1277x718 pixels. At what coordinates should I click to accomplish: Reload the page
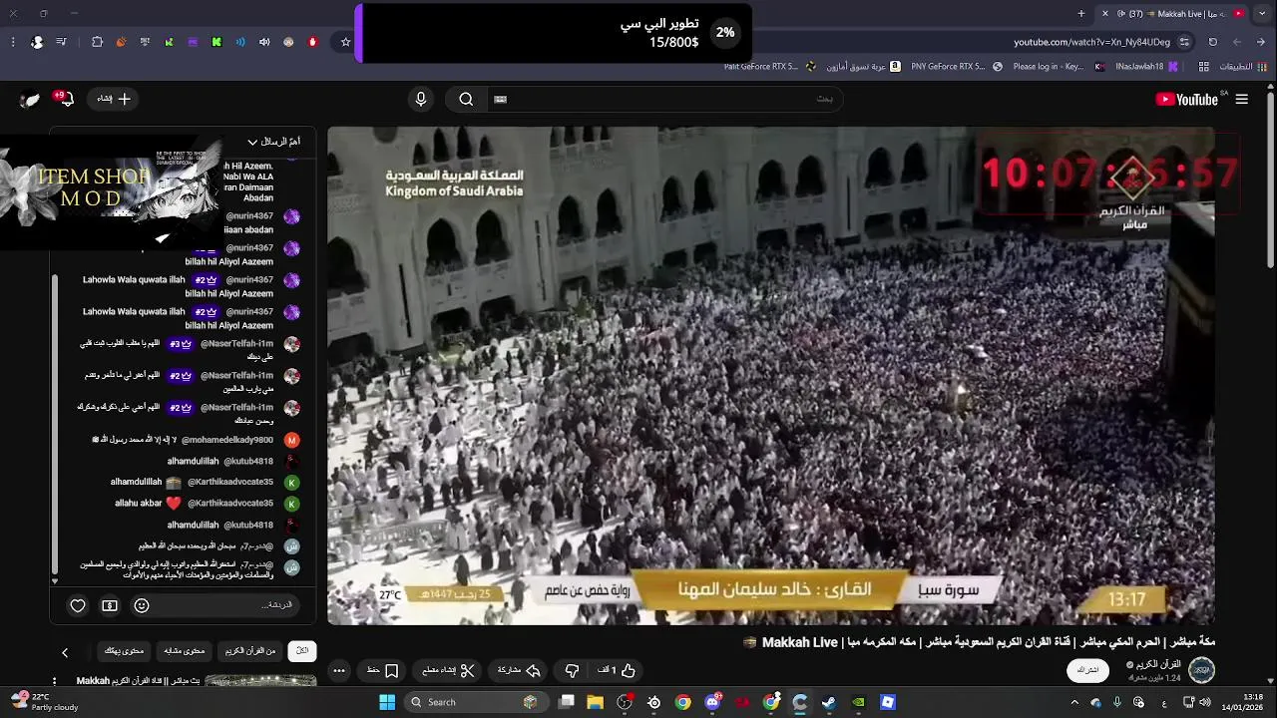(1213, 42)
